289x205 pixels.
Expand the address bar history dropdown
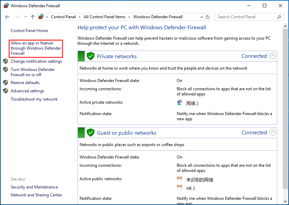(202, 17)
